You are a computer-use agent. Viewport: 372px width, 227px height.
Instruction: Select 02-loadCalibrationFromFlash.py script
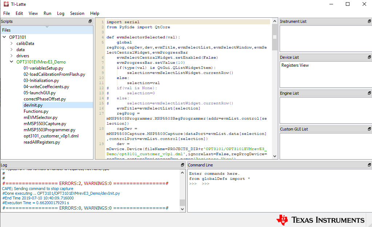point(54,74)
